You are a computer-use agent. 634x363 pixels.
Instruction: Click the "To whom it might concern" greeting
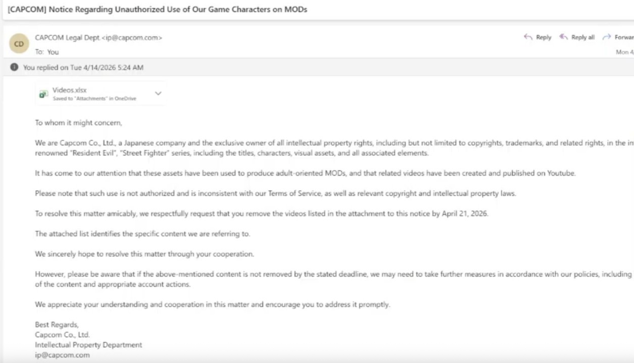(79, 123)
